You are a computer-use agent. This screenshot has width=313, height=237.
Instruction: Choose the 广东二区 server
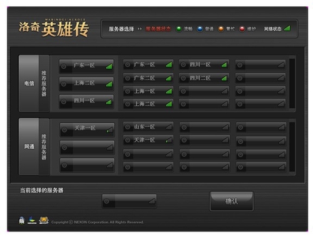tap(148, 78)
